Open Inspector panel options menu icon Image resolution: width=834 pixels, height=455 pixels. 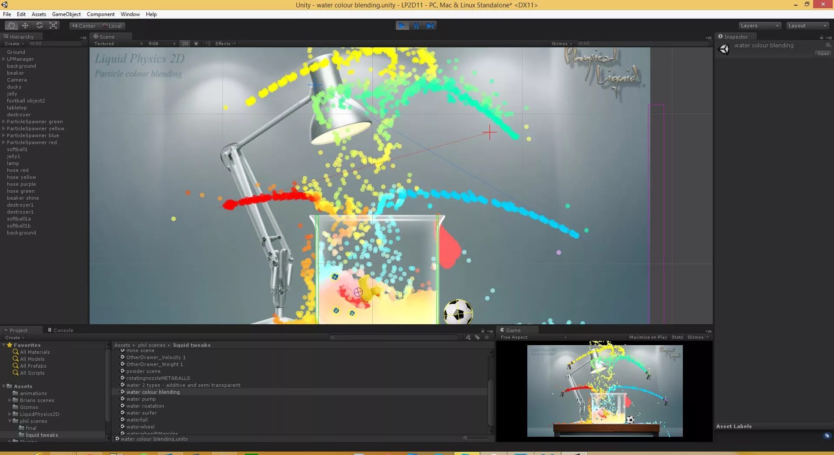(x=829, y=37)
